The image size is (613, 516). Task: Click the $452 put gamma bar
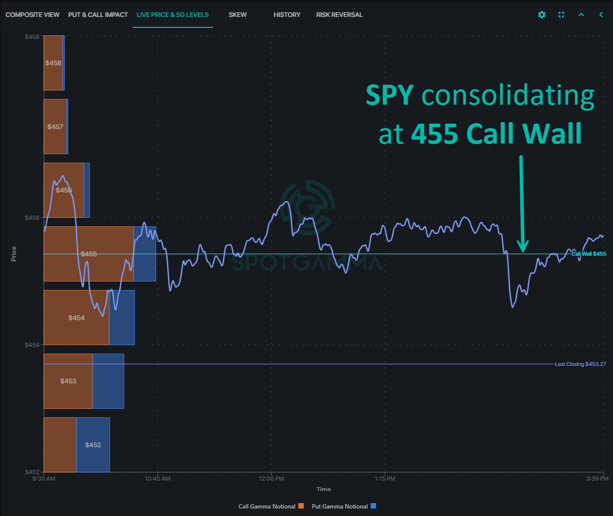[x=93, y=445]
